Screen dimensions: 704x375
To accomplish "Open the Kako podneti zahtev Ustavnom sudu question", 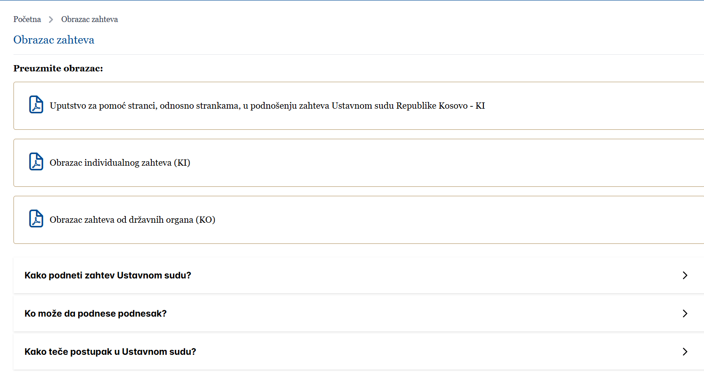I will point(108,275).
